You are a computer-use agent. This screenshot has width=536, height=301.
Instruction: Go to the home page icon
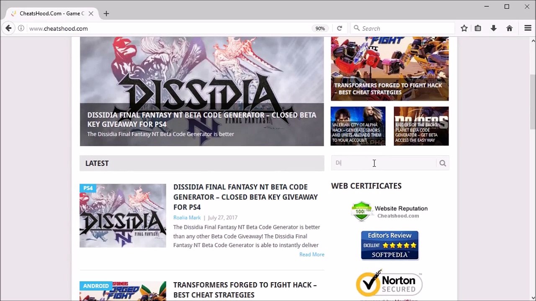[x=509, y=28]
